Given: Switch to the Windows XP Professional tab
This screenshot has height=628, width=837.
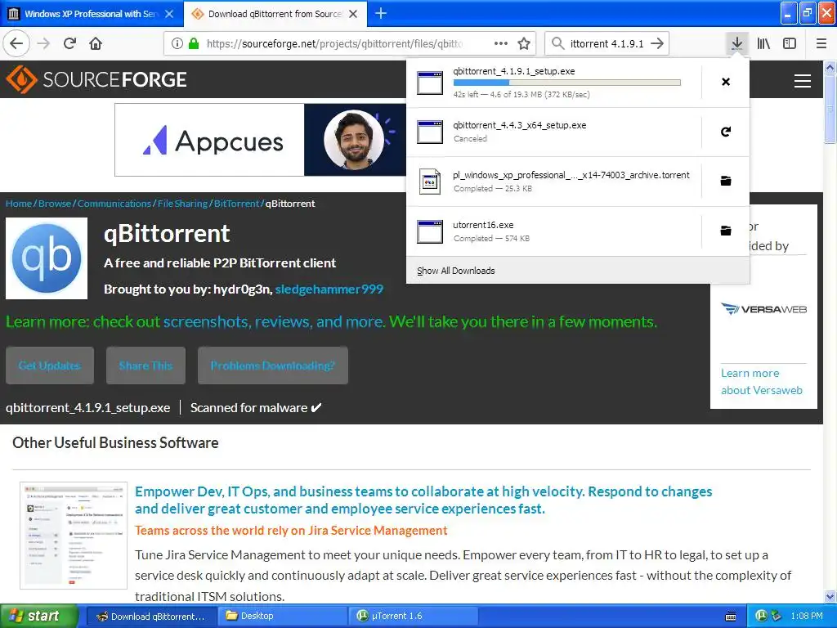Looking at the screenshot, I should [x=92, y=14].
